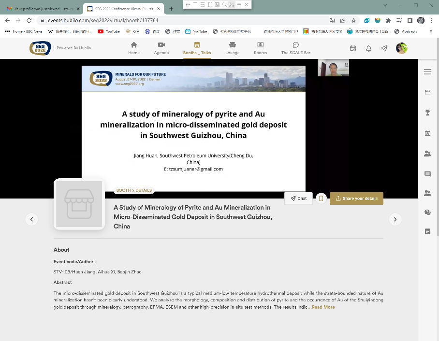Open the paper plane messages icon in header
The height and width of the screenshot is (341, 439).
384,48
